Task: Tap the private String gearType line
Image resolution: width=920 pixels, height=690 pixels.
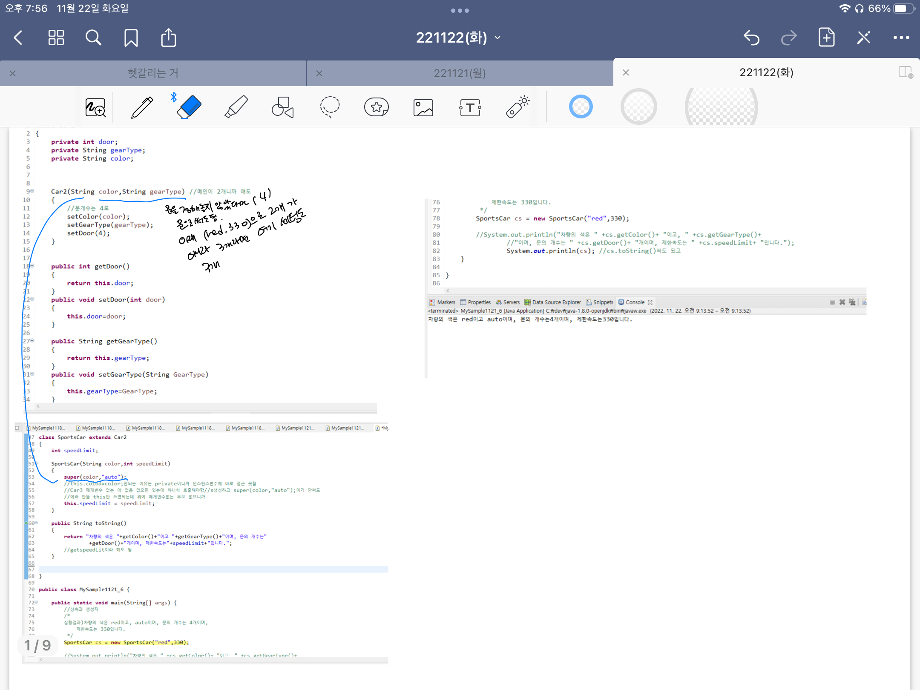Action: click(98, 150)
